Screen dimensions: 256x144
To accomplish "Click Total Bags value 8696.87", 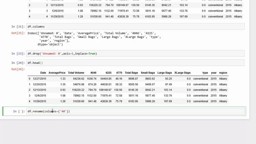I will [133, 79].
